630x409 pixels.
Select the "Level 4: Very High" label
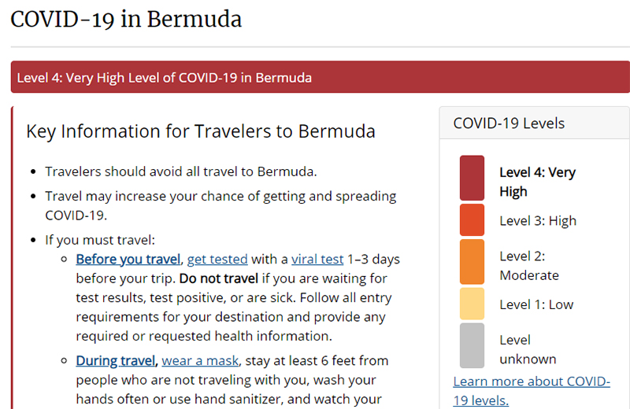pos(537,182)
